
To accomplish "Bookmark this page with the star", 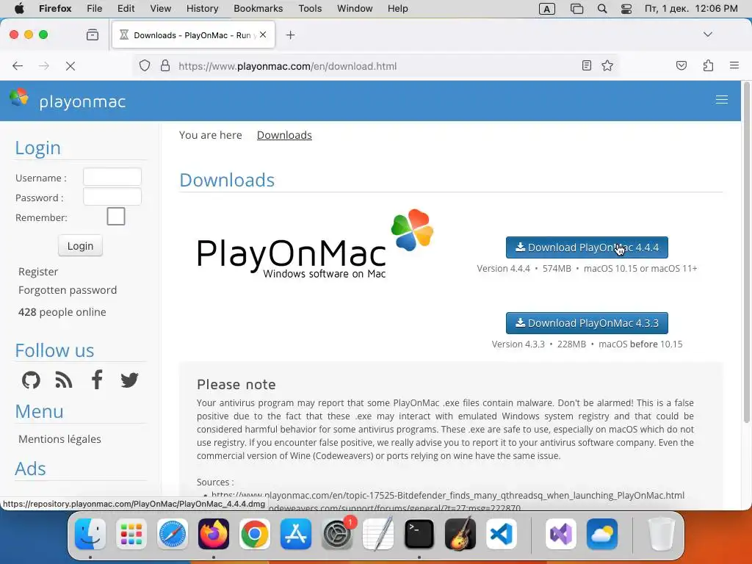I will pyautogui.click(x=607, y=65).
